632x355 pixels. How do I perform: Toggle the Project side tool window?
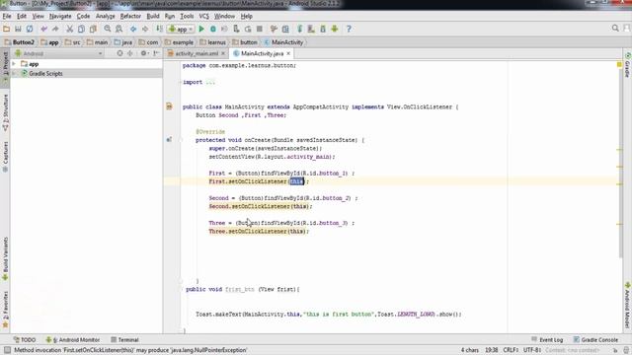coord(5,67)
